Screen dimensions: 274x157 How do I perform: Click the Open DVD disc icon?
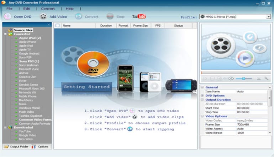tap(7, 17)
